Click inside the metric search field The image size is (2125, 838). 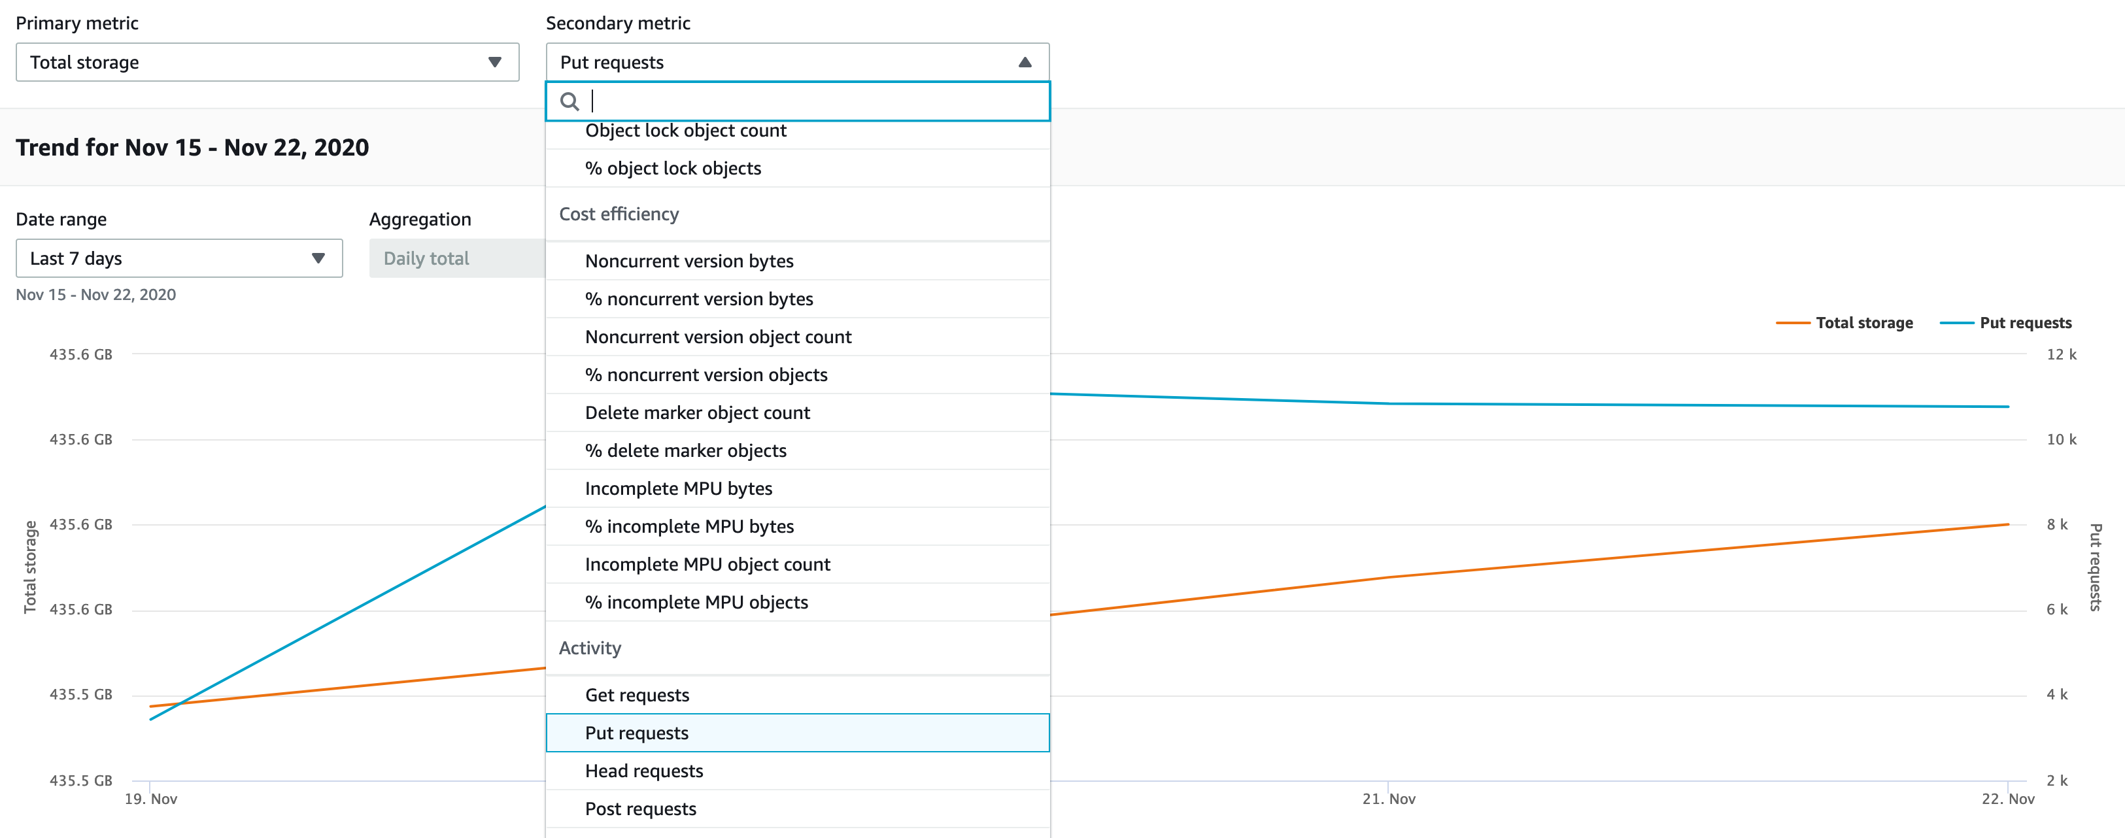pyautogui.click(x=808, y=101)
